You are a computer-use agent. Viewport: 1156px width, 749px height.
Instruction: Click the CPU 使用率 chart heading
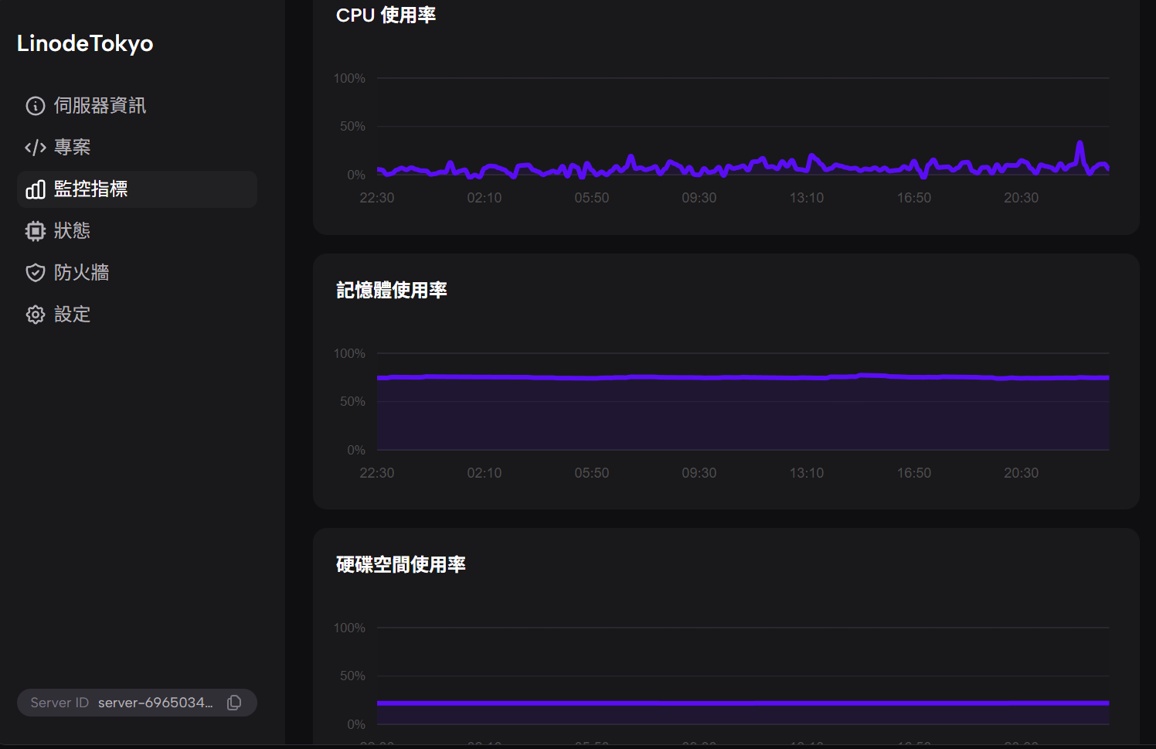[386, 15]
